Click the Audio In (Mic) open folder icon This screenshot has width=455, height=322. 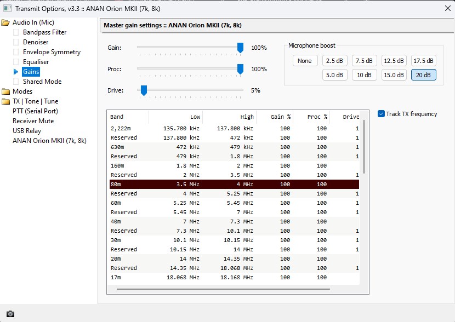pos(5,22)
